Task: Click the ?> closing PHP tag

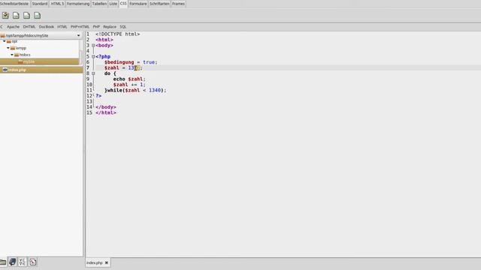Action: (98, 96)
